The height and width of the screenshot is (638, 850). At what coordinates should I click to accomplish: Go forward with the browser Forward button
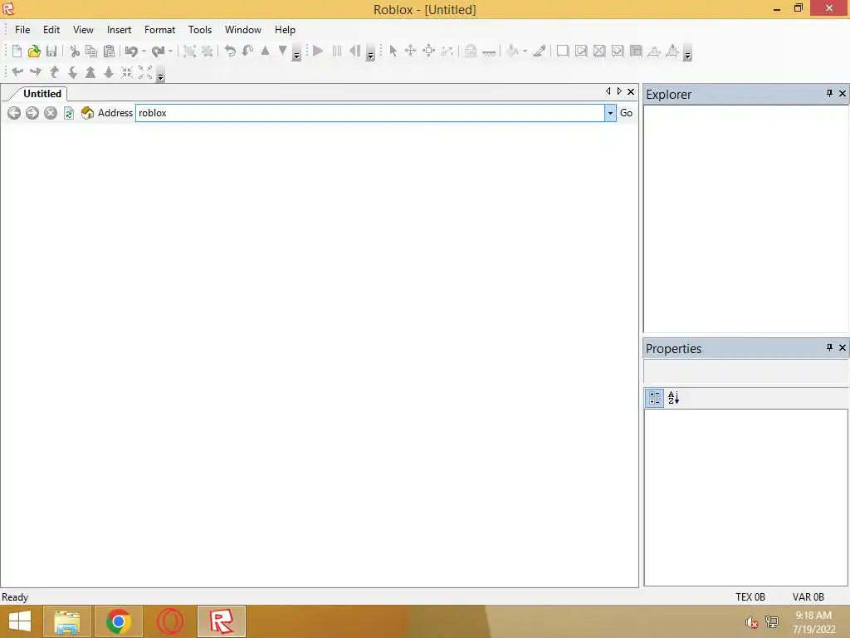pos(32,113)
